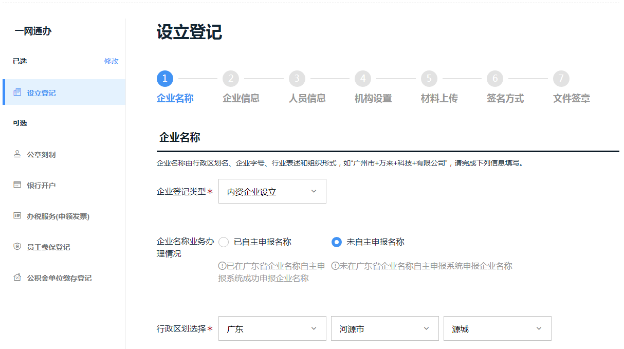Image resolution: width=624 pixels, height=349 pixels.
Task: Open the 企业登记类型 dropdown
Action: [272, 191]
